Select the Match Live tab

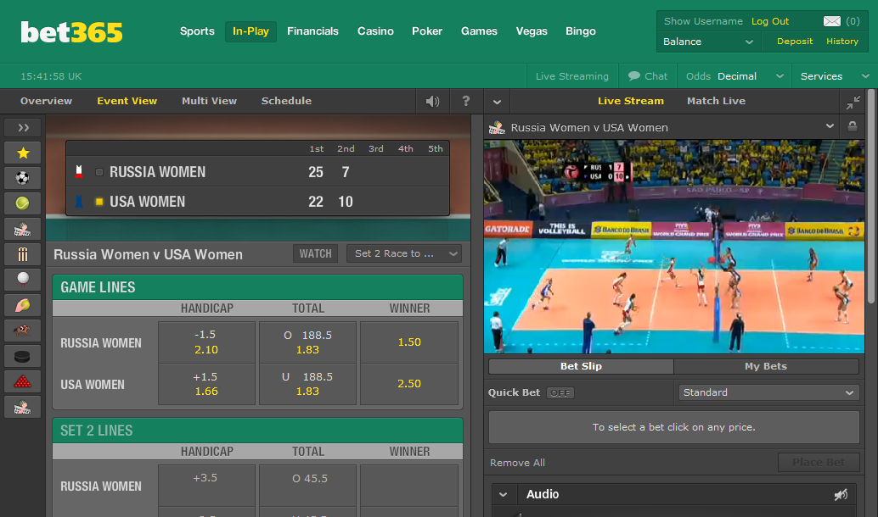(716, 101)
